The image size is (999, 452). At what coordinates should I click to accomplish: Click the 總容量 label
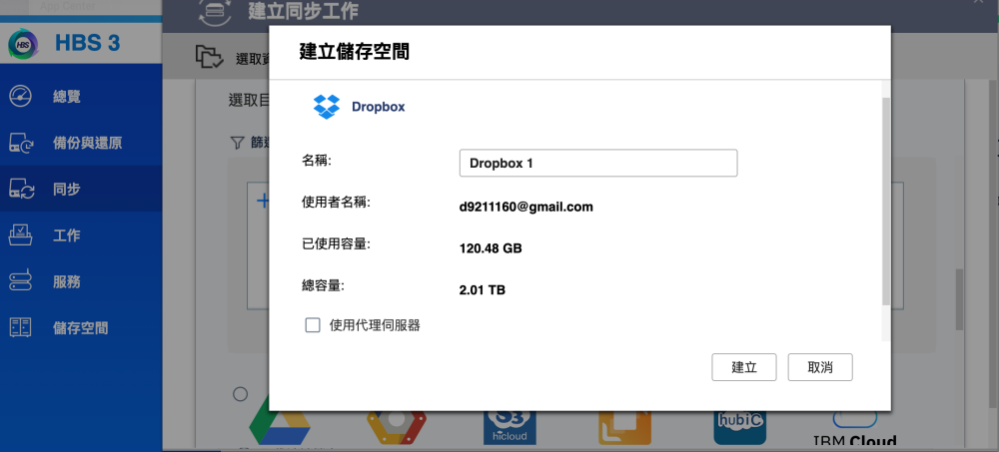tap(323, 286)
